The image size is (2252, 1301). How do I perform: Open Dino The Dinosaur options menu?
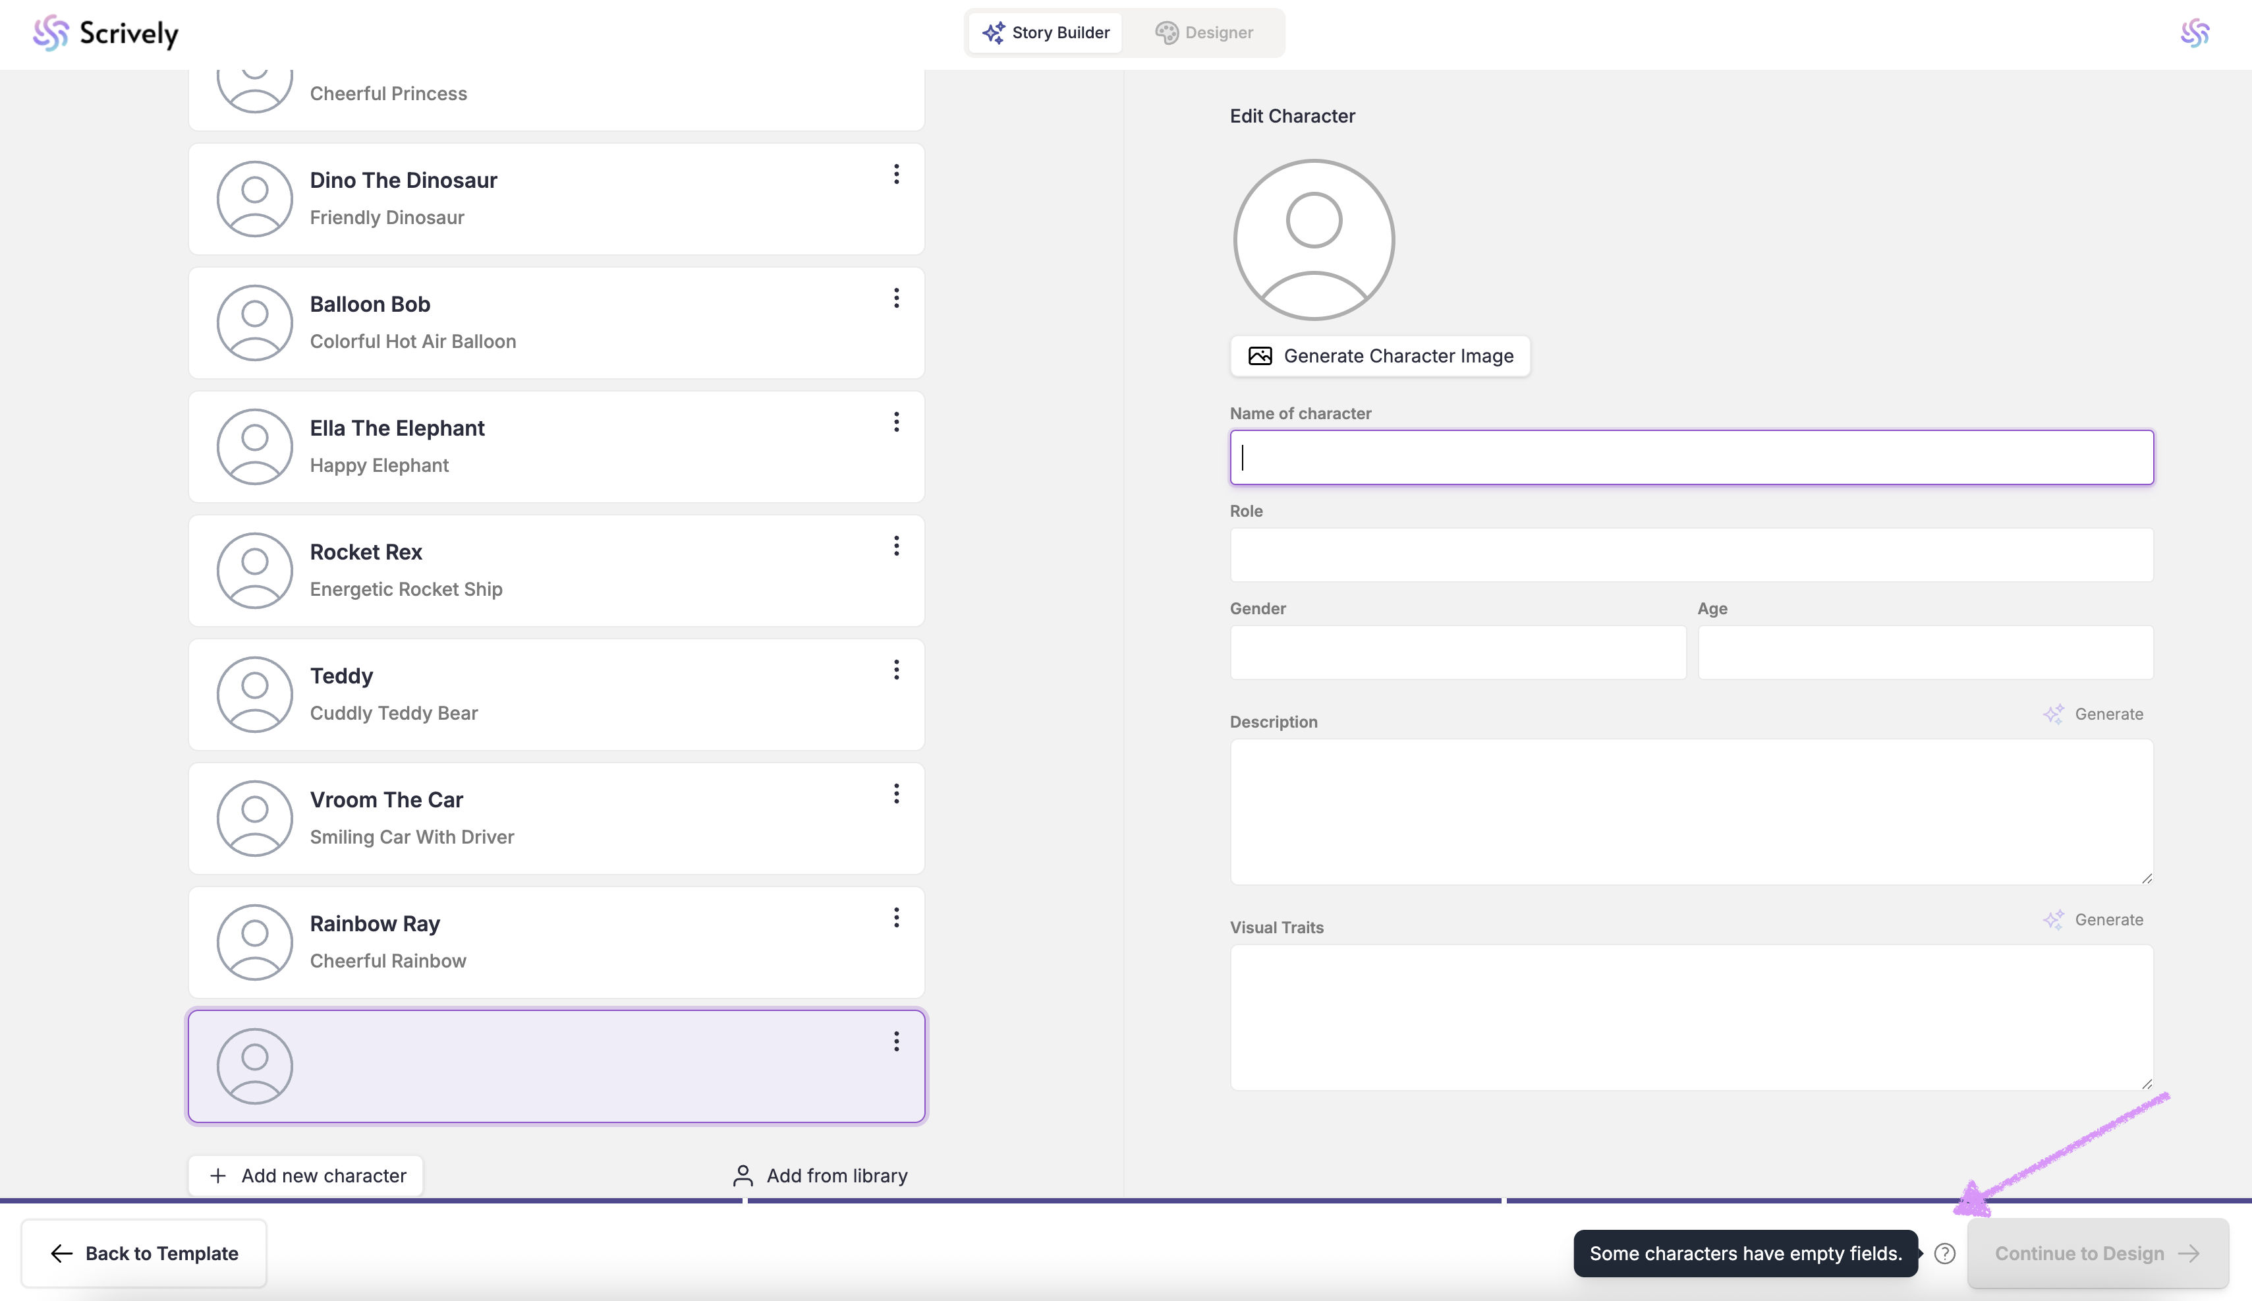pos(896,174)
